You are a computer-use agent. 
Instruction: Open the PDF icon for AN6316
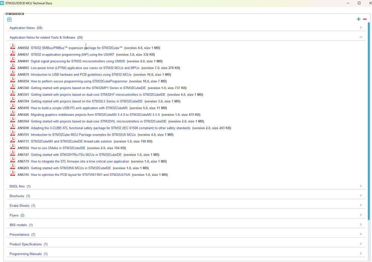pos(13,173)
